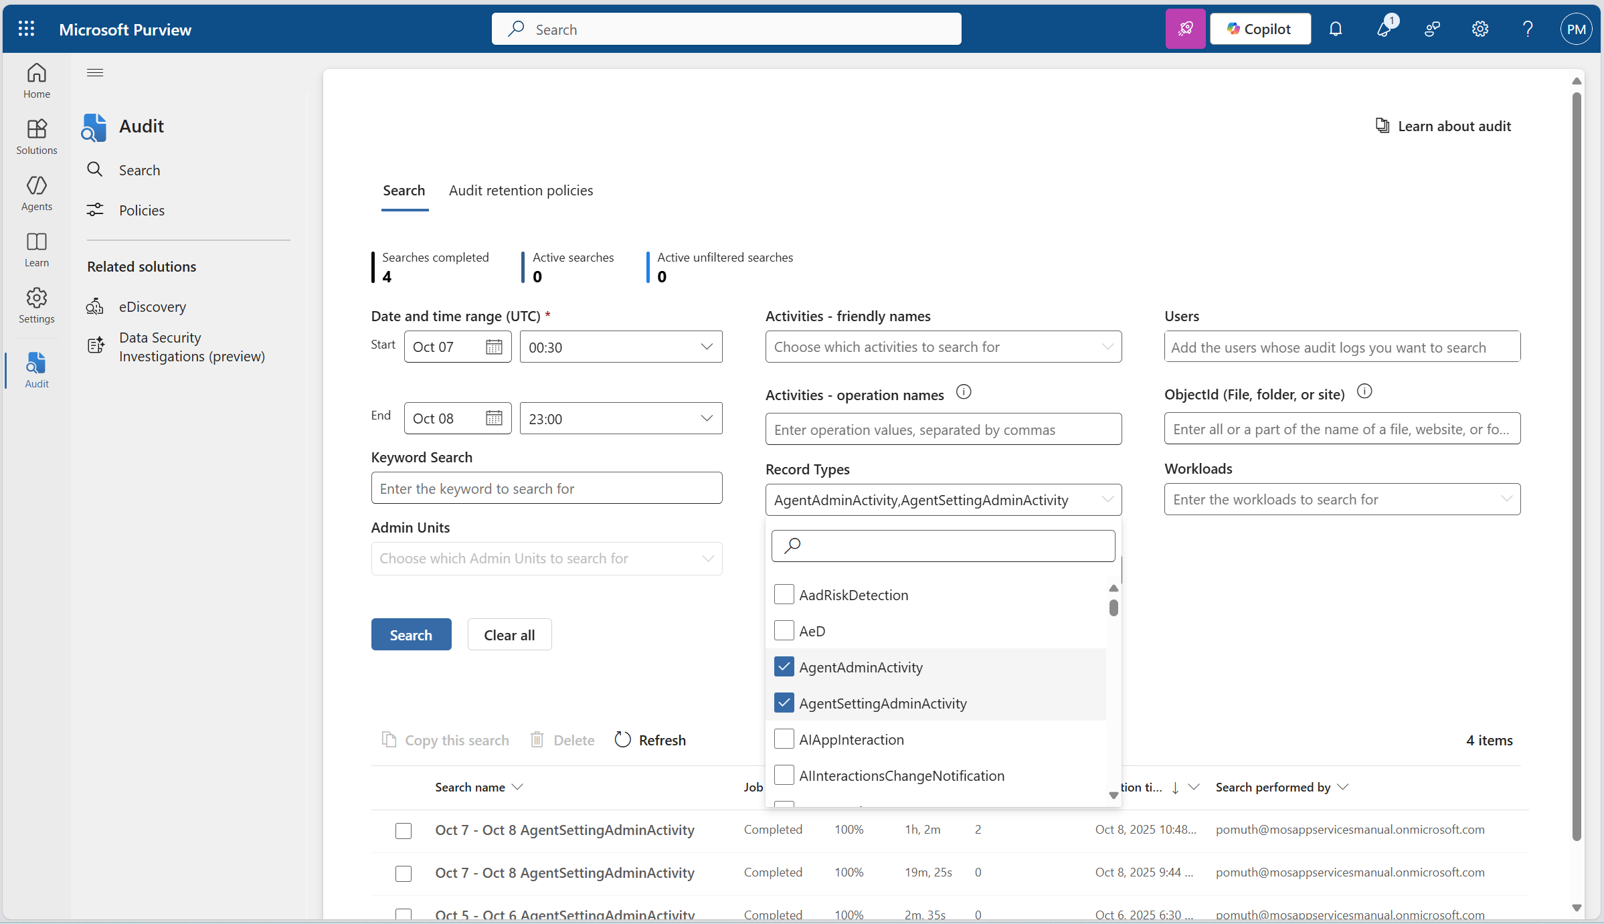Open Solutions from the left rail
The width and height of the screenshot is (1604, 924).
36,136
